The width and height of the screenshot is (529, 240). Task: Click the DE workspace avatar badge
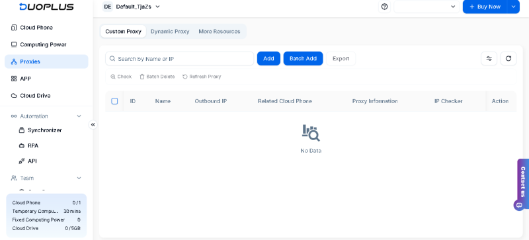(x=108, y=7)
